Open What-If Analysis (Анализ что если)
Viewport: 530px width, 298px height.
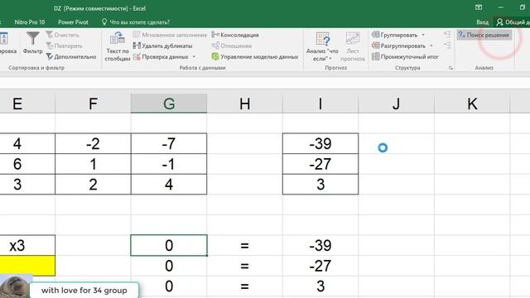point(322,46)
